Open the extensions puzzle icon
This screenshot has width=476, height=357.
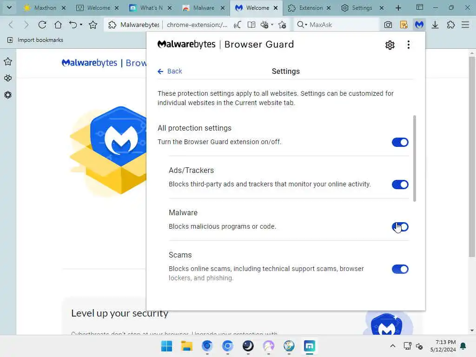coord(451,25)
